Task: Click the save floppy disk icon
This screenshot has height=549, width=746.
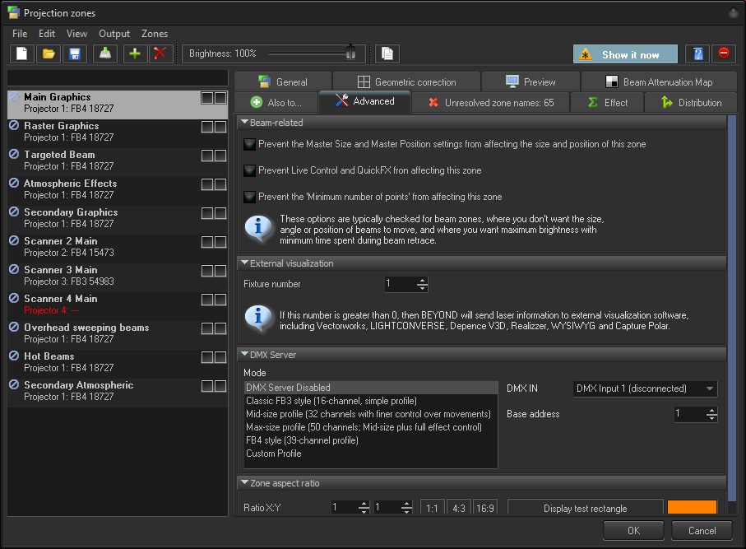Action: [x=75, y=54]
